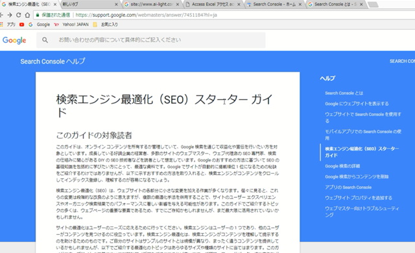Select the 検索エンジン最適化 first tab
This screenshot has width=415, height=253.
[x=29, y=5]
